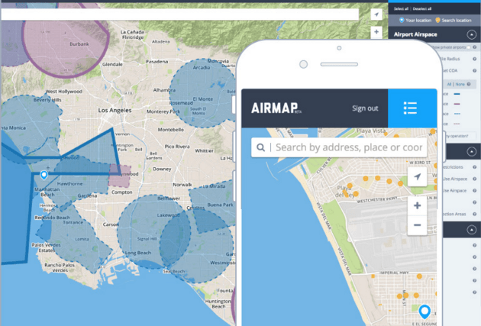Click the blue line legend swatch
Viewport: 481px width, 326px height.
[457, 94]
